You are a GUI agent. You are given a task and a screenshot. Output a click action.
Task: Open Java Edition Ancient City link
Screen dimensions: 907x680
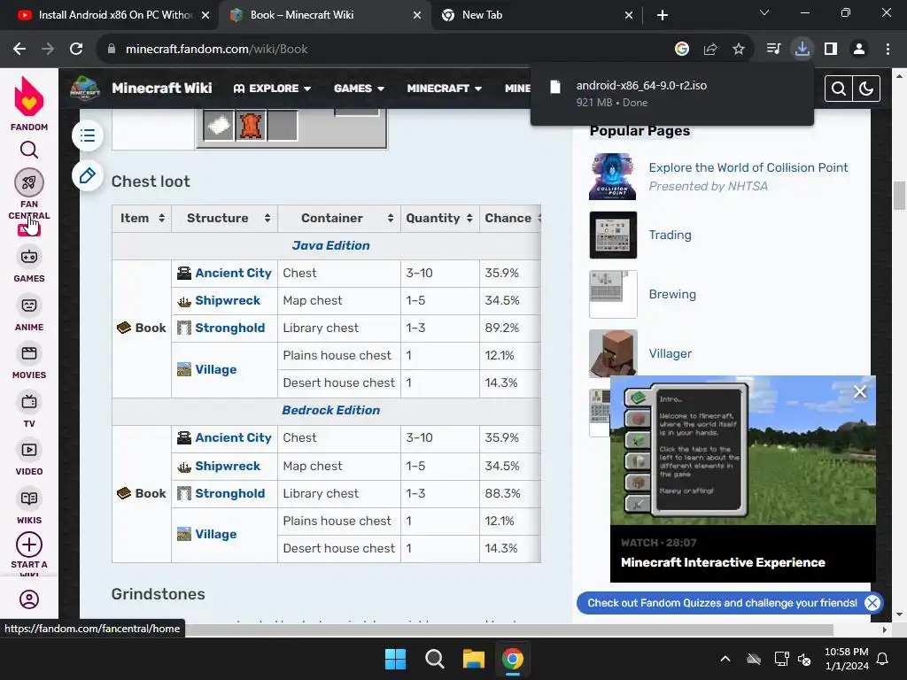coord(233,273)
